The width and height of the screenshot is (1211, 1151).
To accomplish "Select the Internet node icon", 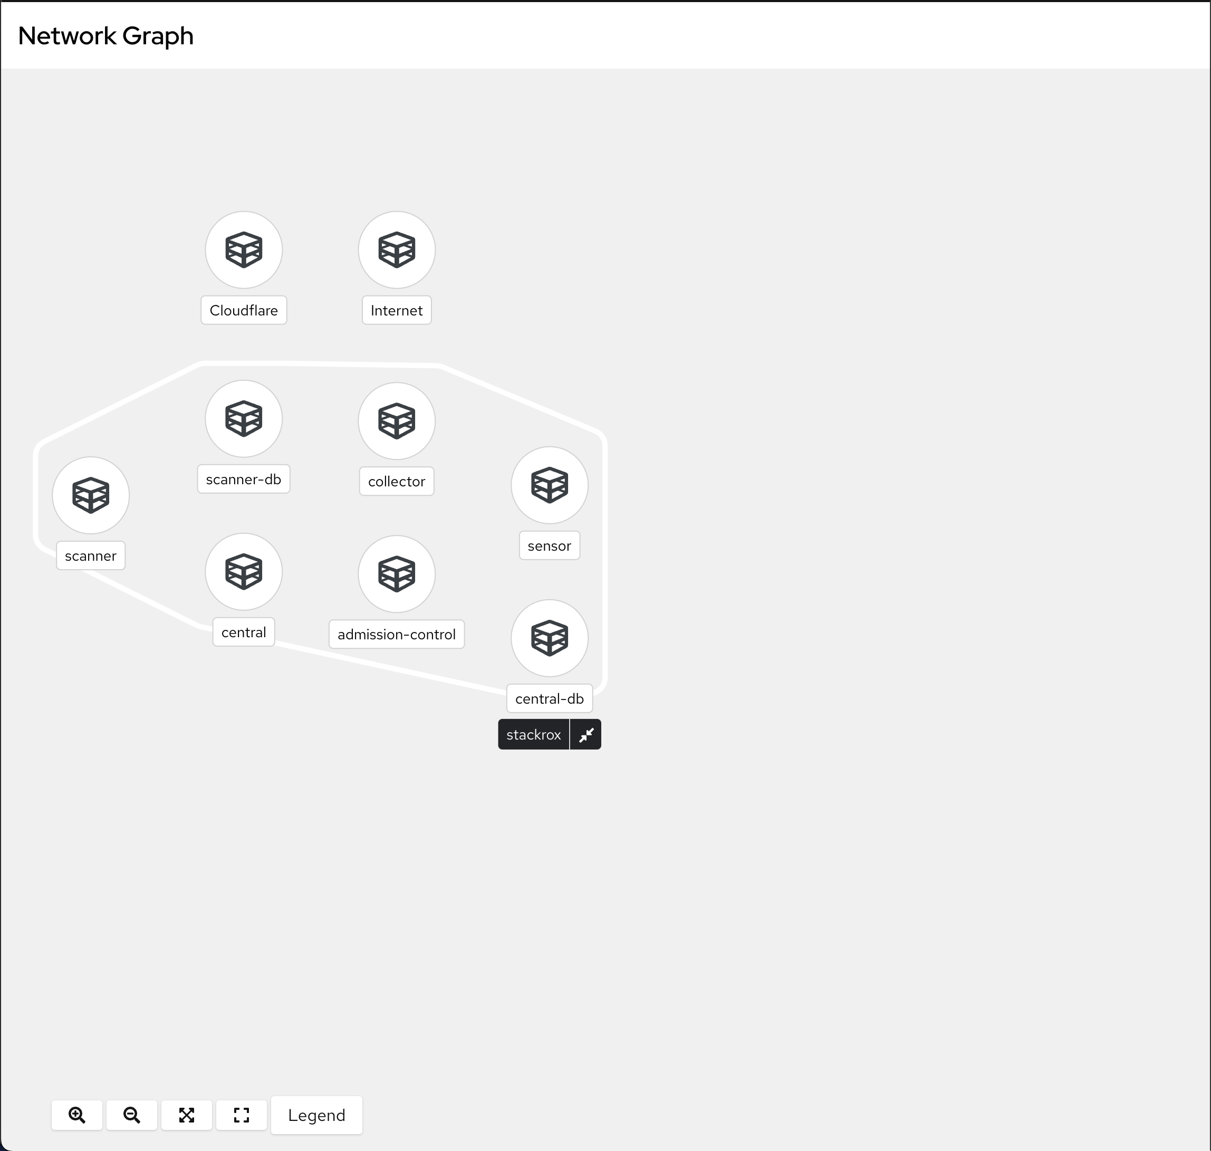I will [396, 250].
